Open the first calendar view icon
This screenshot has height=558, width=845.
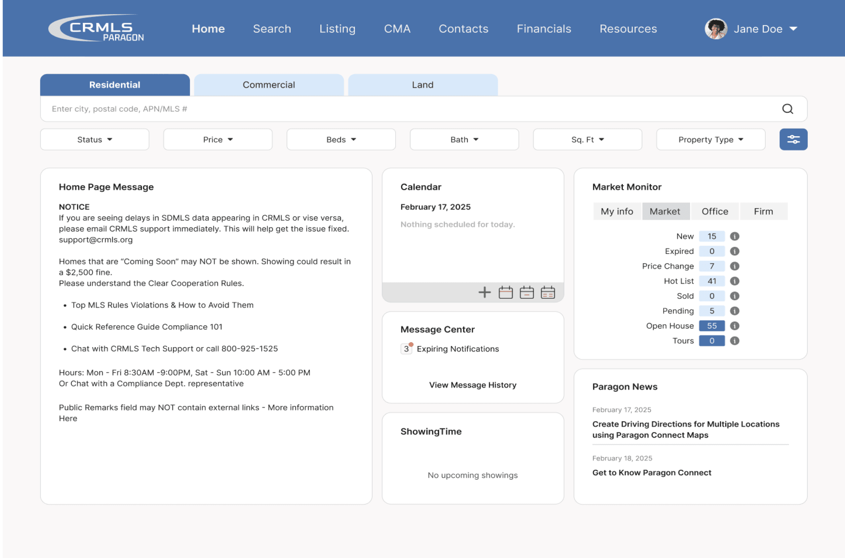pyautogui.click(x=505, y=293)
